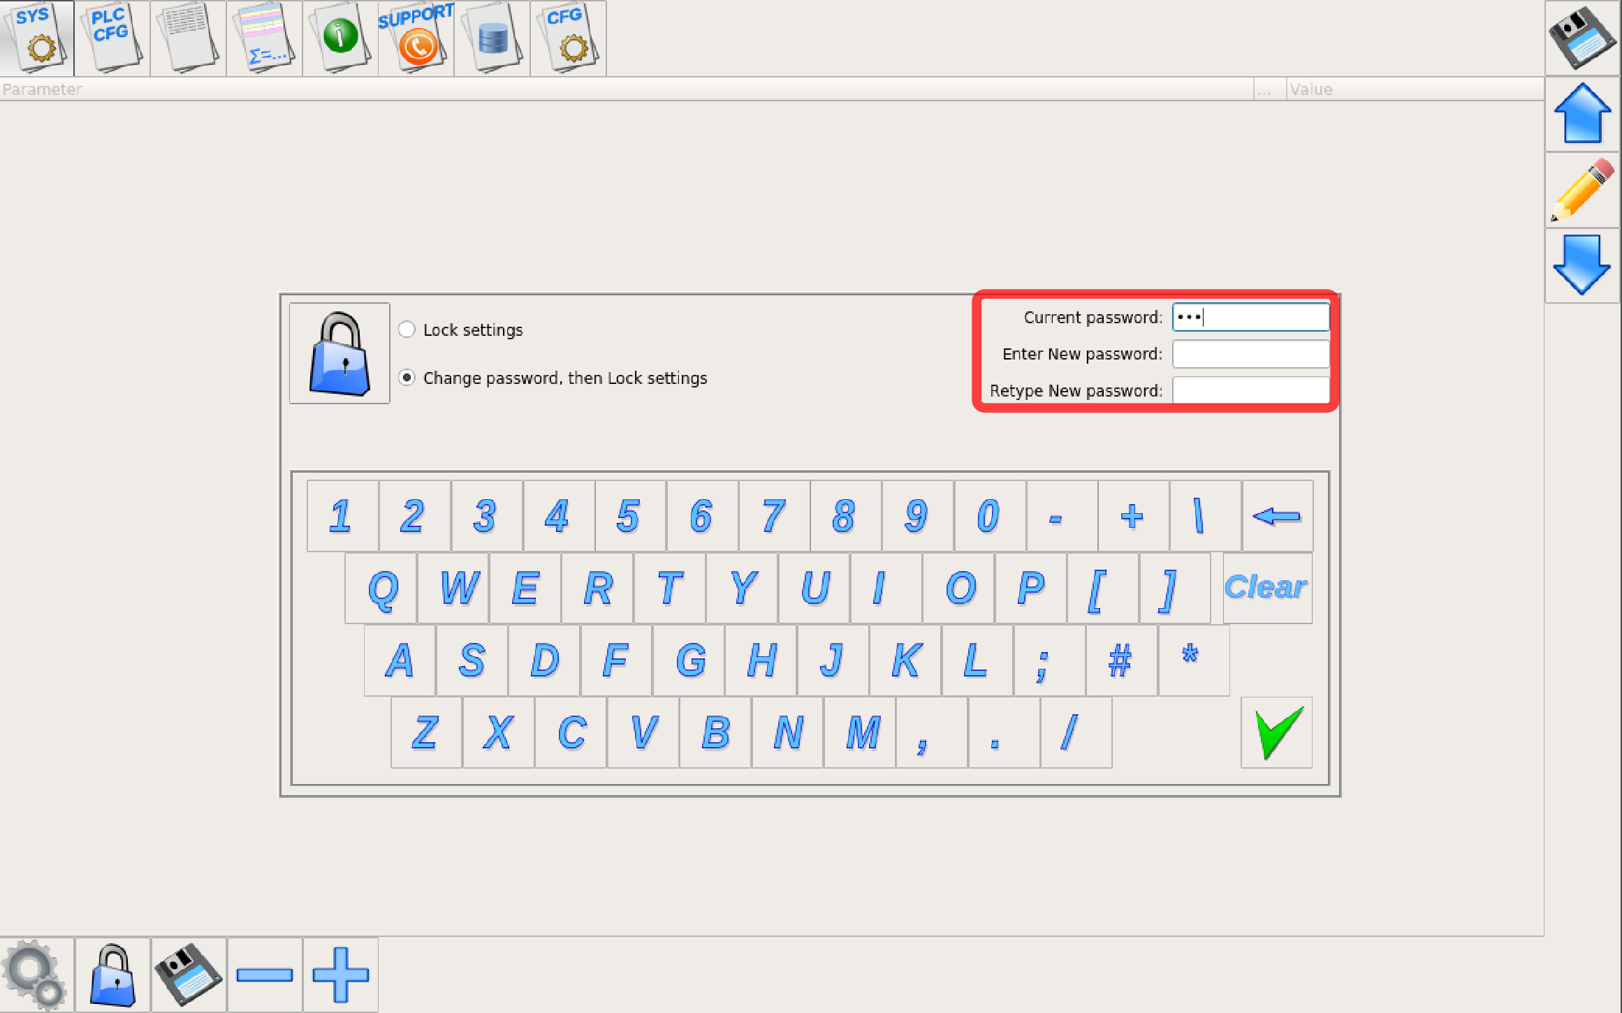Click the bottom blue plus button

point(340,975)
